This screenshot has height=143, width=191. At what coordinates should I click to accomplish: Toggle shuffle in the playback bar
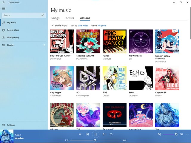point(80,134)
